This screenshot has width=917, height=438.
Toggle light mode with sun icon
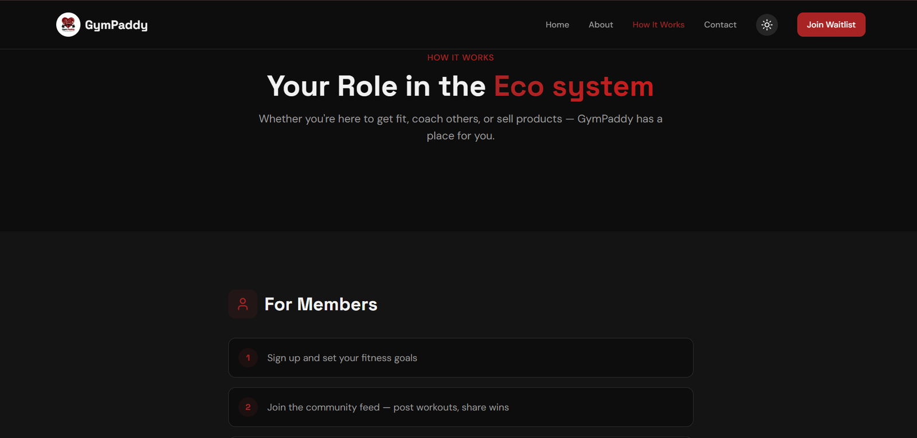pos(767,25)
